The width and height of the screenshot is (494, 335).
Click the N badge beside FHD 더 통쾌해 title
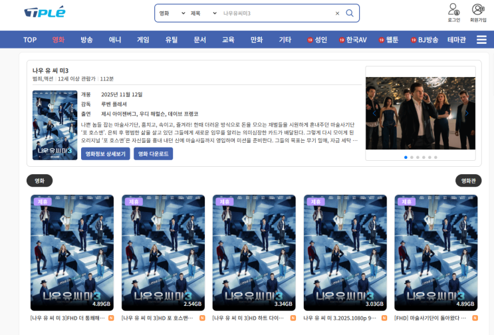coord(111,318)
